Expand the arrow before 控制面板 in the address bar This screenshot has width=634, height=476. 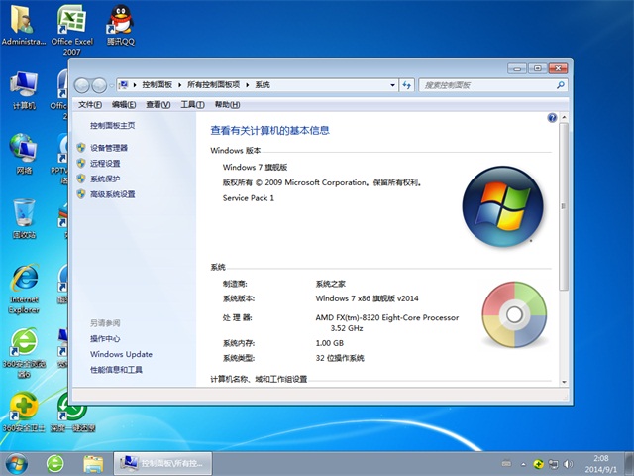[135, 85]
